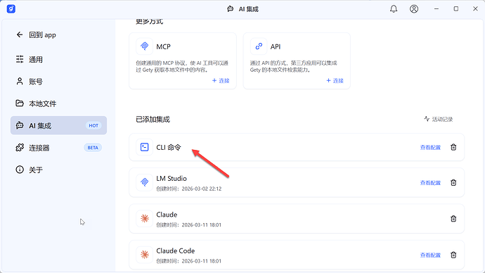Open 活动记录 activity log

(439, 119)
